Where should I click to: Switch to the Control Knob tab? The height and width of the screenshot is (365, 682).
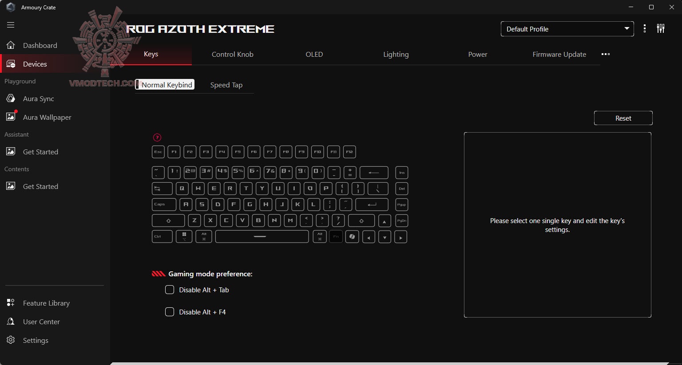click(x=233, y=54)
